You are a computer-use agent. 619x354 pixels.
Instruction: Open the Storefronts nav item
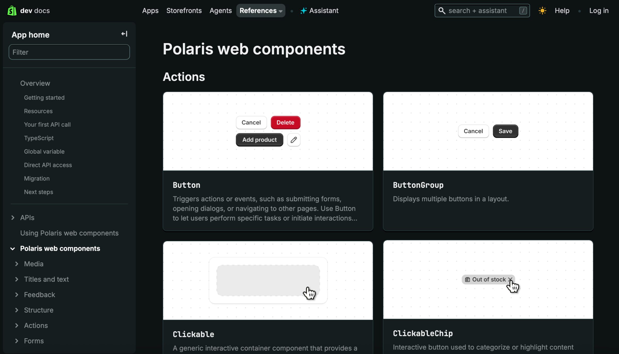pos(184,11)
